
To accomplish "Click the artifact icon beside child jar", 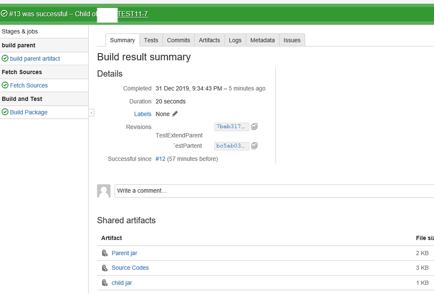I will (105, 283).
